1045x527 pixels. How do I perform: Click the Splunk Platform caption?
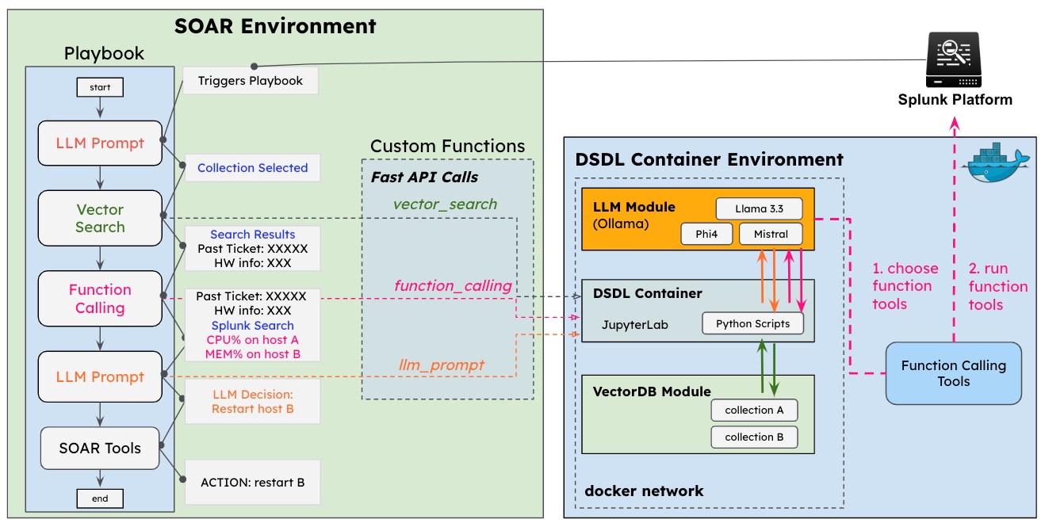tap(955, 100)
